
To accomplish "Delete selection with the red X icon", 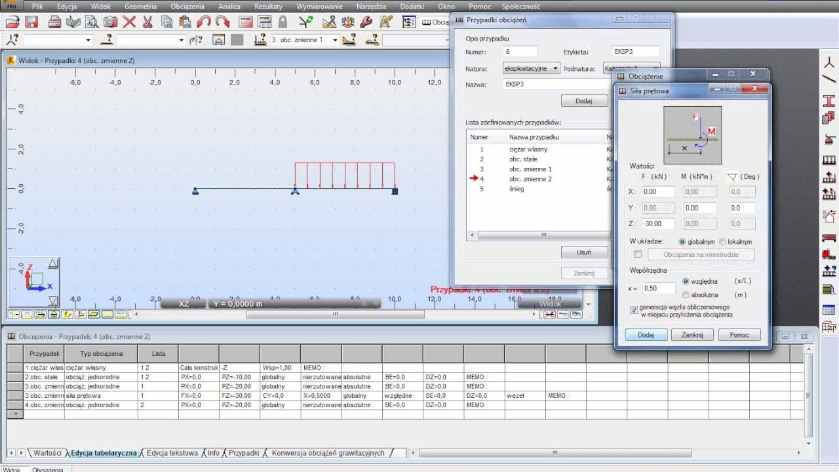I will coord(129,22).
